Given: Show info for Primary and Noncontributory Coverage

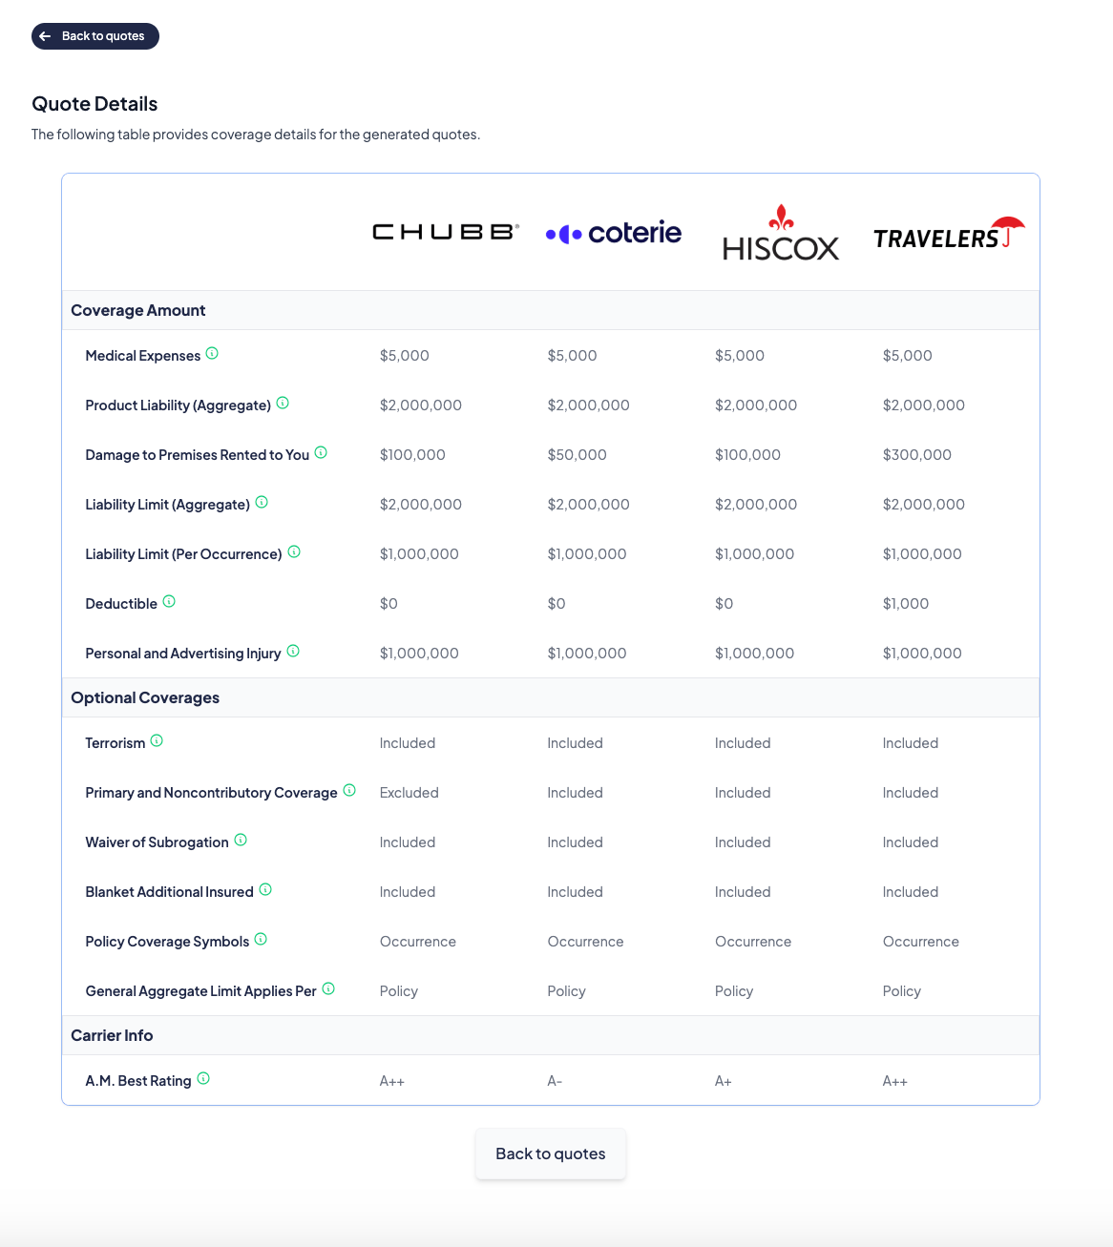Looking at the screenshot, I should click(x=349, y=791).
